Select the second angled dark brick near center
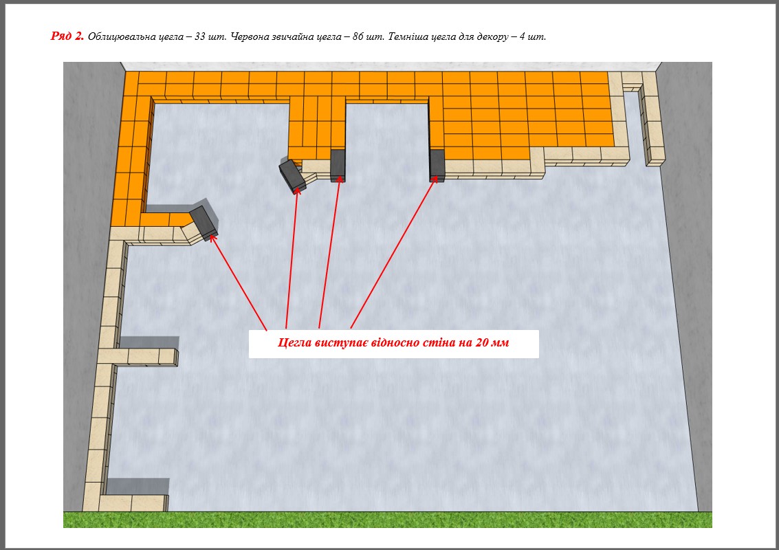The height and width of the screenshot is (550, 779). [293, 175]
